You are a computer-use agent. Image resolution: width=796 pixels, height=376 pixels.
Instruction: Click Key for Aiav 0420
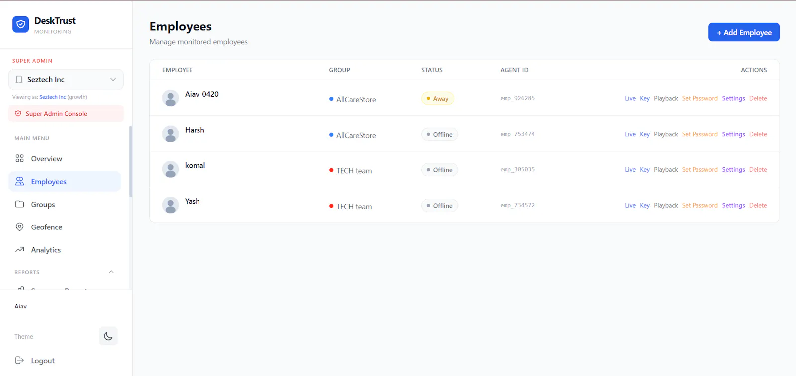point(645,98)
